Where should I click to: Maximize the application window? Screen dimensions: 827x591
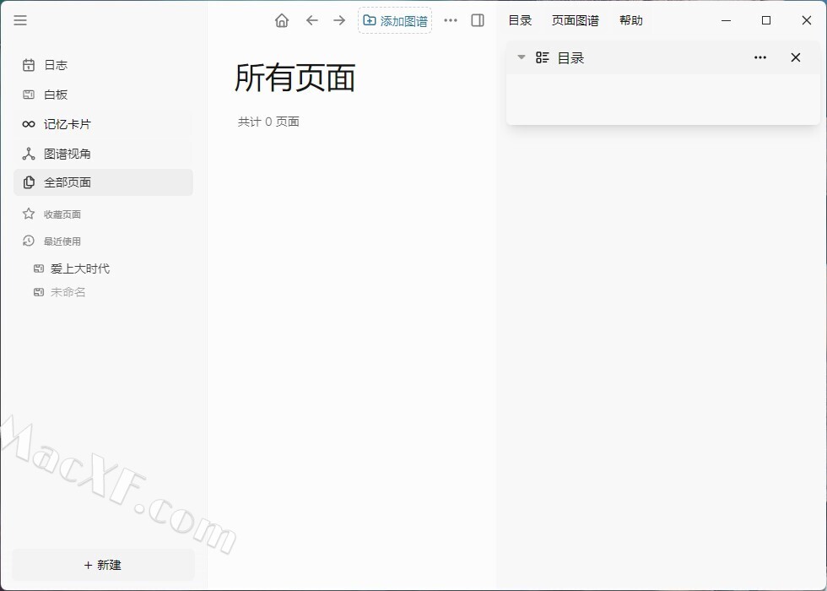pos(766,20)
